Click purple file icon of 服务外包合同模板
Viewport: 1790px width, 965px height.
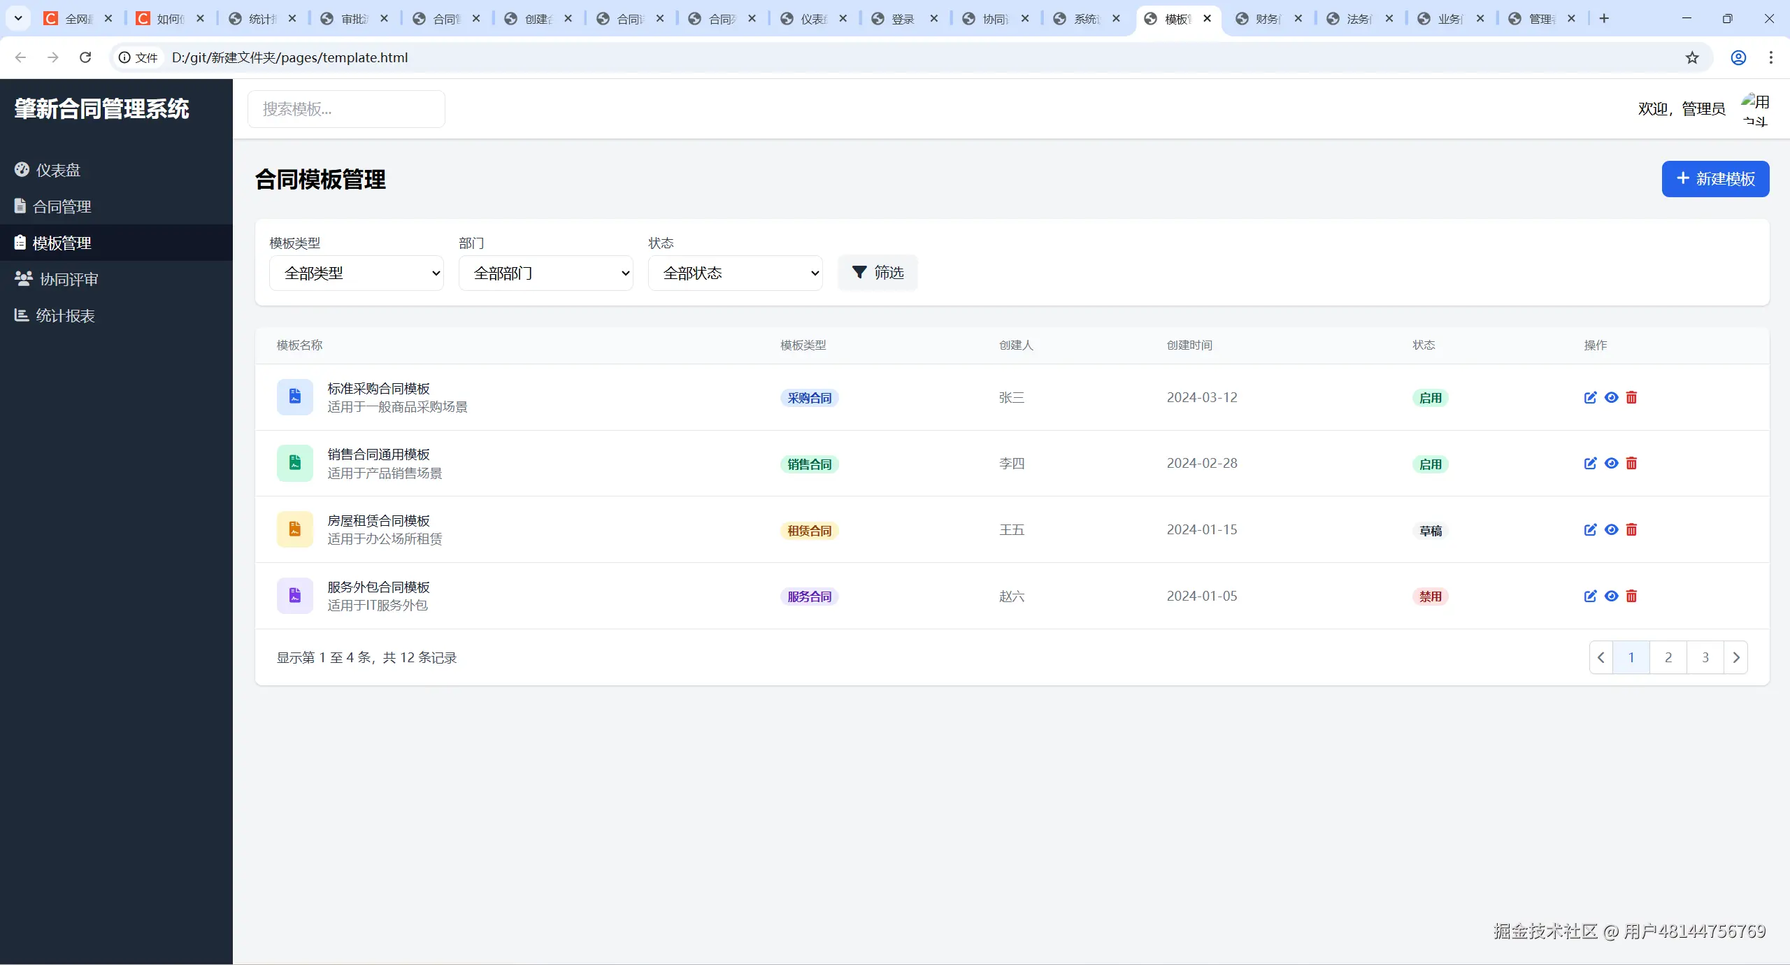click(x=295, y=596)
